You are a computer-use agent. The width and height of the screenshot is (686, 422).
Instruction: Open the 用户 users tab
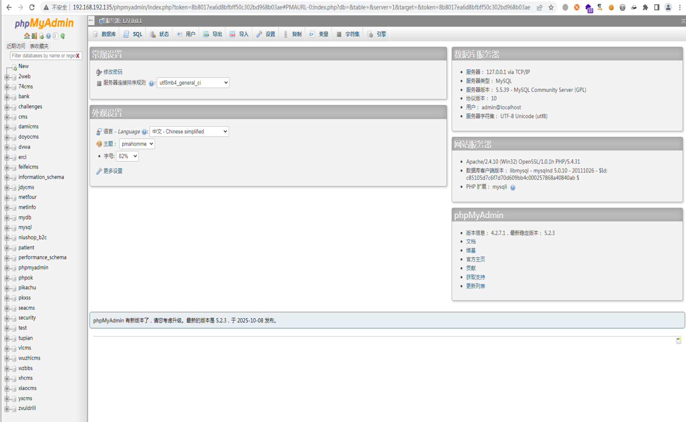click(186, 34)
